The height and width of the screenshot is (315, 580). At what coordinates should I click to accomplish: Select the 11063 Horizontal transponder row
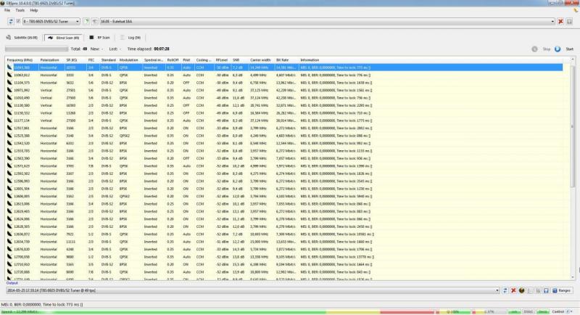click(285, 75)
